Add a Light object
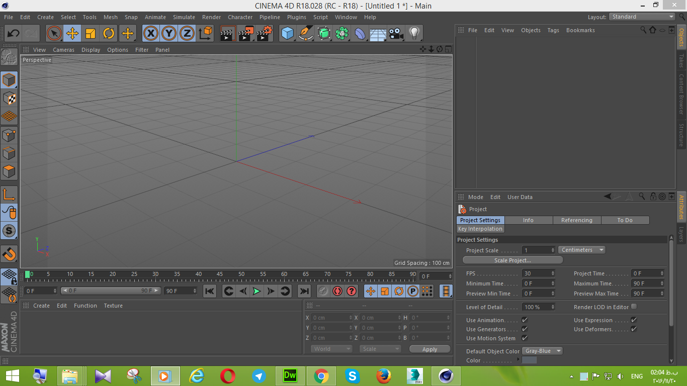This screenshot has width=687, height=386. [414, 34]
